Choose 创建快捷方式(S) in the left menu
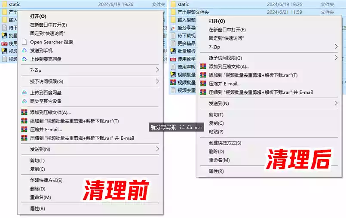The width and height of the screenshot is (346, 218). pos(46,180)
